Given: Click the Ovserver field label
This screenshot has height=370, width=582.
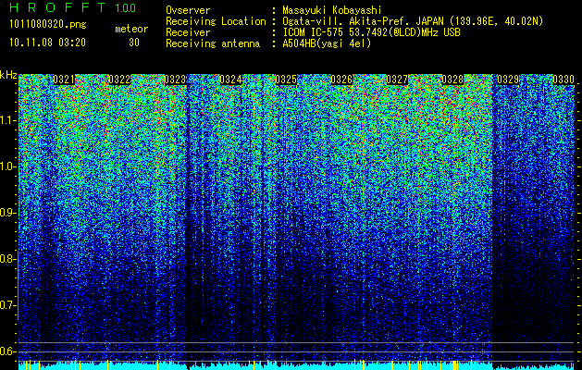Looking at the screenshot, I should 188,10.
